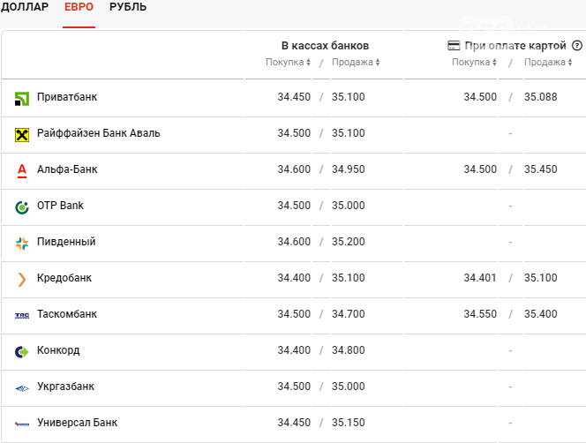This screenshot has width=586, height=443.
Task: Click the OTP Bank green logo
Action: (22, 207)
